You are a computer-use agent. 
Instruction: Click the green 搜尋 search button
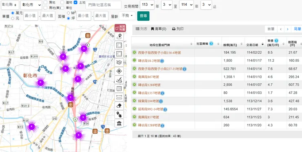(x=143, y=16)
